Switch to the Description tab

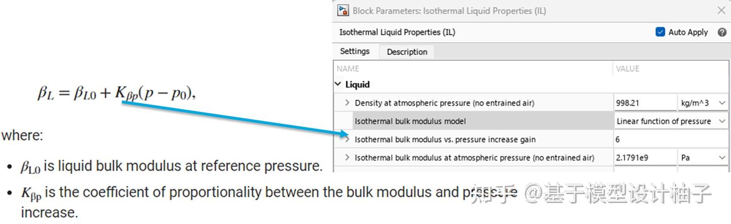click(407, 52)
